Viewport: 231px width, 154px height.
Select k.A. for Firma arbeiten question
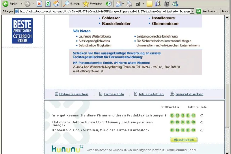tap(202, 130)
